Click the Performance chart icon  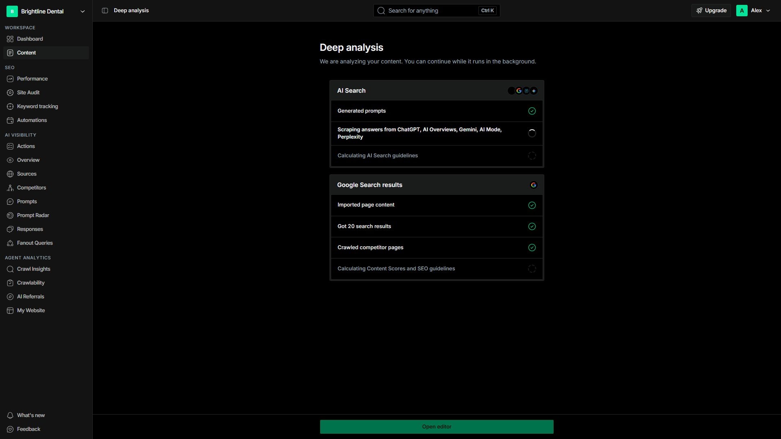pyautogui.click(x=10, y=79)
